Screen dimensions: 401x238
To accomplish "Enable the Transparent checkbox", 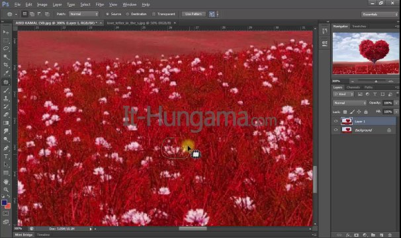I will coord(154,14).
